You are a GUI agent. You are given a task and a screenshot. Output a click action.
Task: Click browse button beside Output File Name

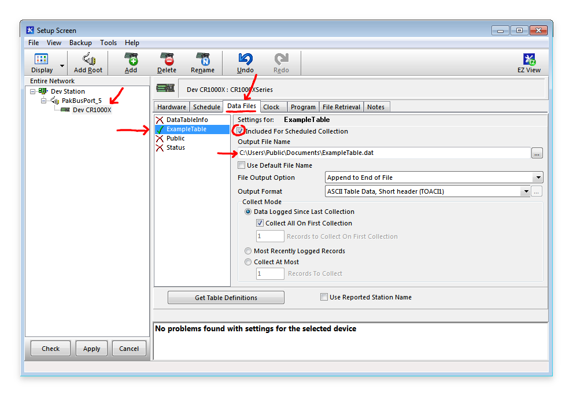coord(537,153)
